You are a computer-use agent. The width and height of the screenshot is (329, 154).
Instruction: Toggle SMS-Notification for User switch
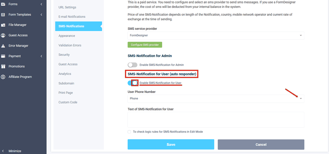[x=132, y=83]
